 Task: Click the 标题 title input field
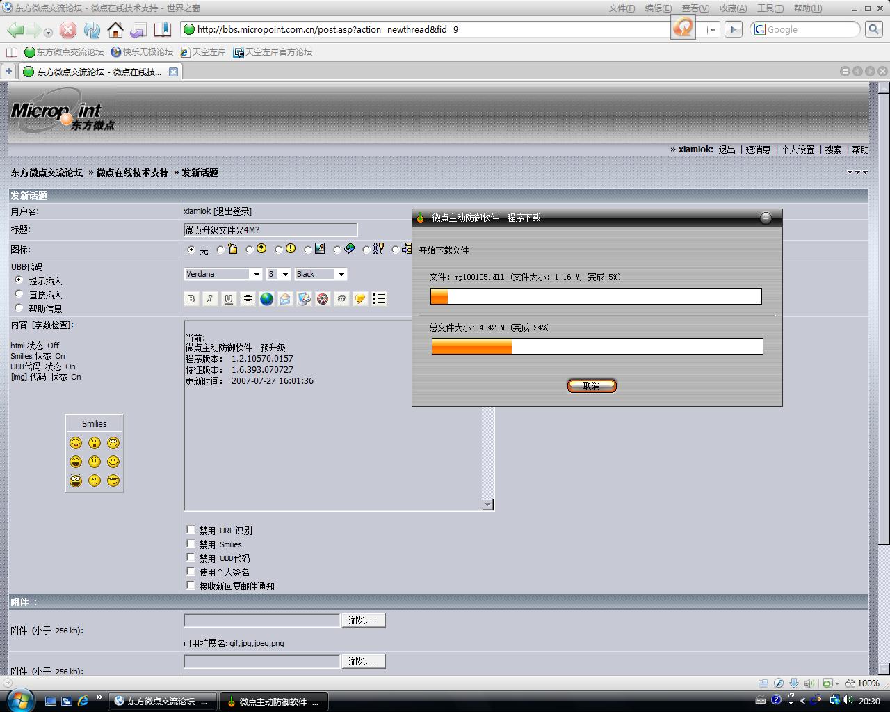pos(270,229)
